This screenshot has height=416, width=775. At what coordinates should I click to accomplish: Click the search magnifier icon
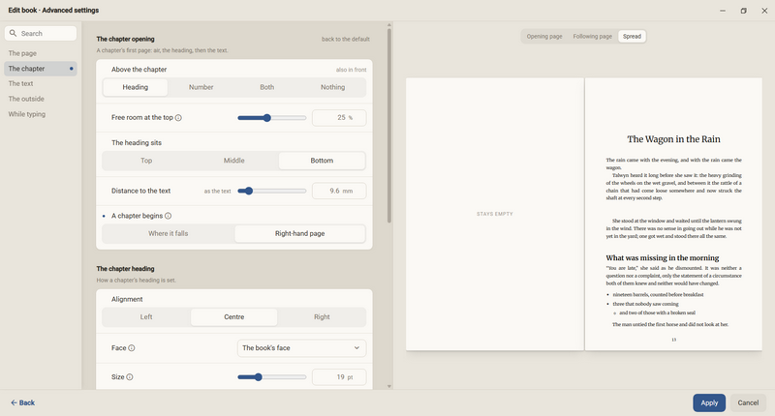tap(13, 33)
